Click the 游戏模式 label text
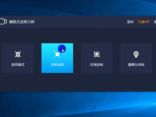156x117 pixels. tap(18, 64)
